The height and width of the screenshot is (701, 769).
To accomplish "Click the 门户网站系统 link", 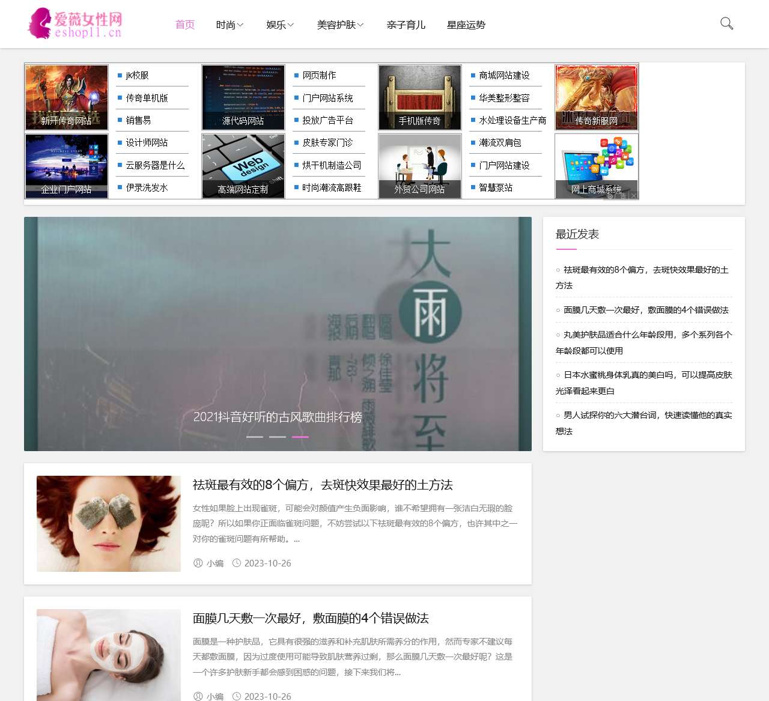I will pos(327,98).
